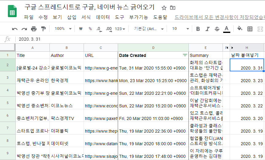Select cell Fri, 20 Mar 2020 11:03:00
Viewport: 265px width, 160px height.
coord(153,115)
